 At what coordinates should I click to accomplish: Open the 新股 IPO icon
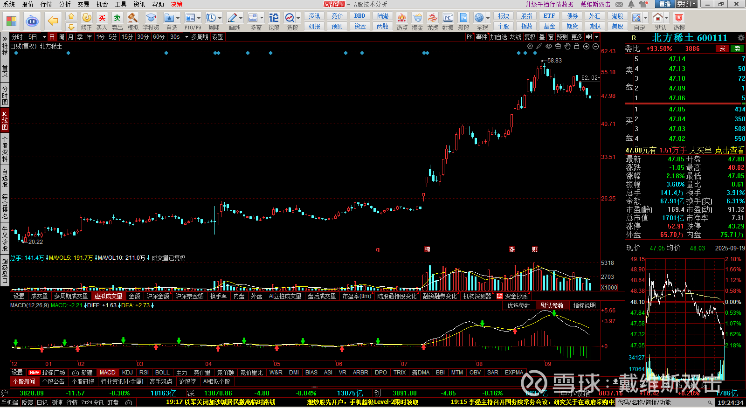(x=463, y=18)
